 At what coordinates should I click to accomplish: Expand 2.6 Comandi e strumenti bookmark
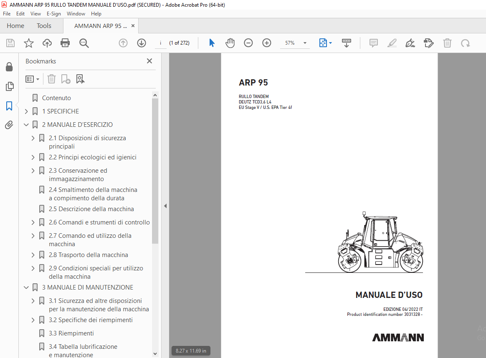33,222
